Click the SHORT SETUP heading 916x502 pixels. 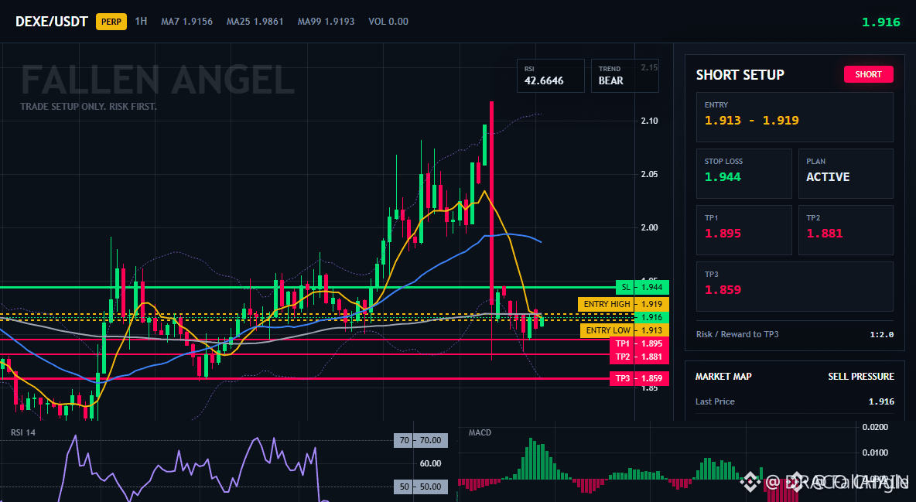(740, 75)
